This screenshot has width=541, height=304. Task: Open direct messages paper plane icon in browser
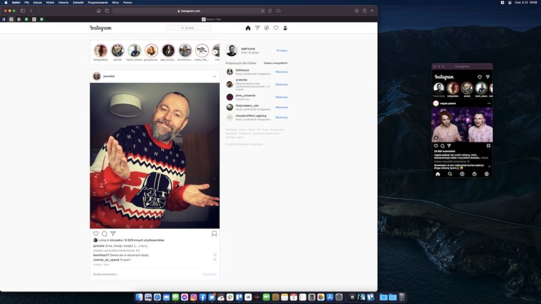[258, 28]
